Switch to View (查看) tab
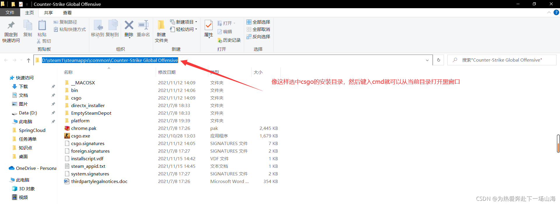560x204 pixels. pyautogui.click(x=67, y=13)
